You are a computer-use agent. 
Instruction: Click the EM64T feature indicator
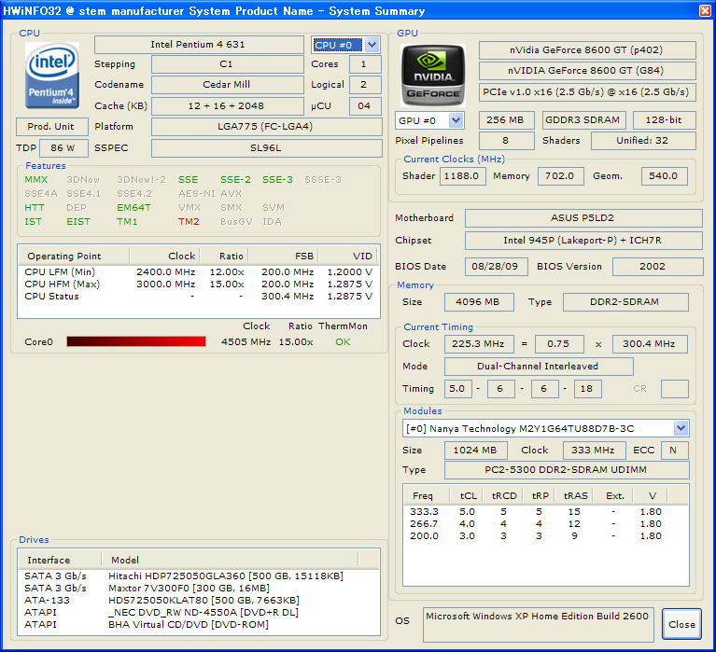pyautogui.click(x=133, y=208)
